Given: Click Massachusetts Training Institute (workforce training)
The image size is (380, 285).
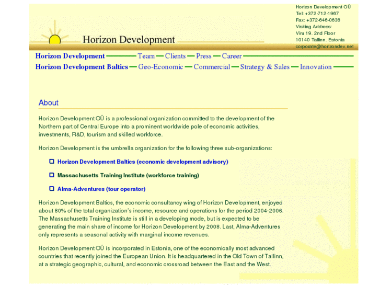Looking at the screenshot, I should coord(128,175).
